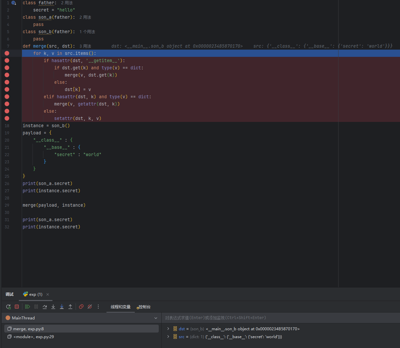400x348 pixels.
Task: Expand the src variable node
Action: 168,336
